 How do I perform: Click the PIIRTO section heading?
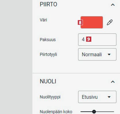(49, 4)
